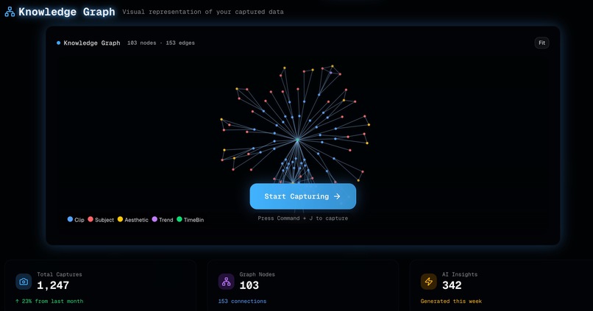Viewport: 593px width, 311px height.
Task: Click the 'Generated this week' text
Action: [451, 301]
